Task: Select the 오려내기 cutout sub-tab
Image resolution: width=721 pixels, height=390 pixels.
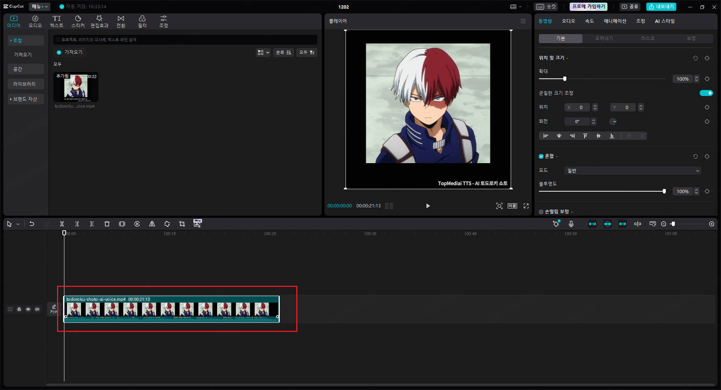Action: pyautogui.click(x=604, y=38)
